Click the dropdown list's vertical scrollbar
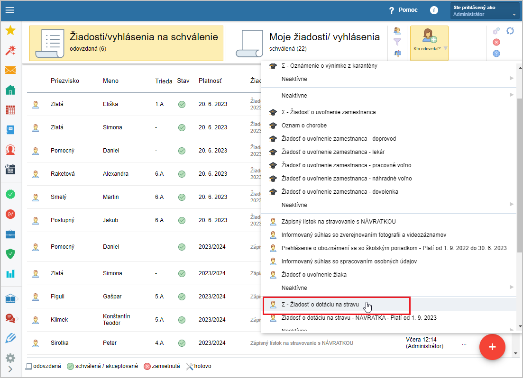The image size is (523, 378). tap(520, 175)
